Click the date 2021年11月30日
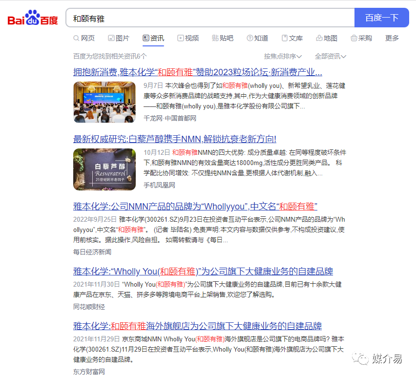 pos(97,284)
